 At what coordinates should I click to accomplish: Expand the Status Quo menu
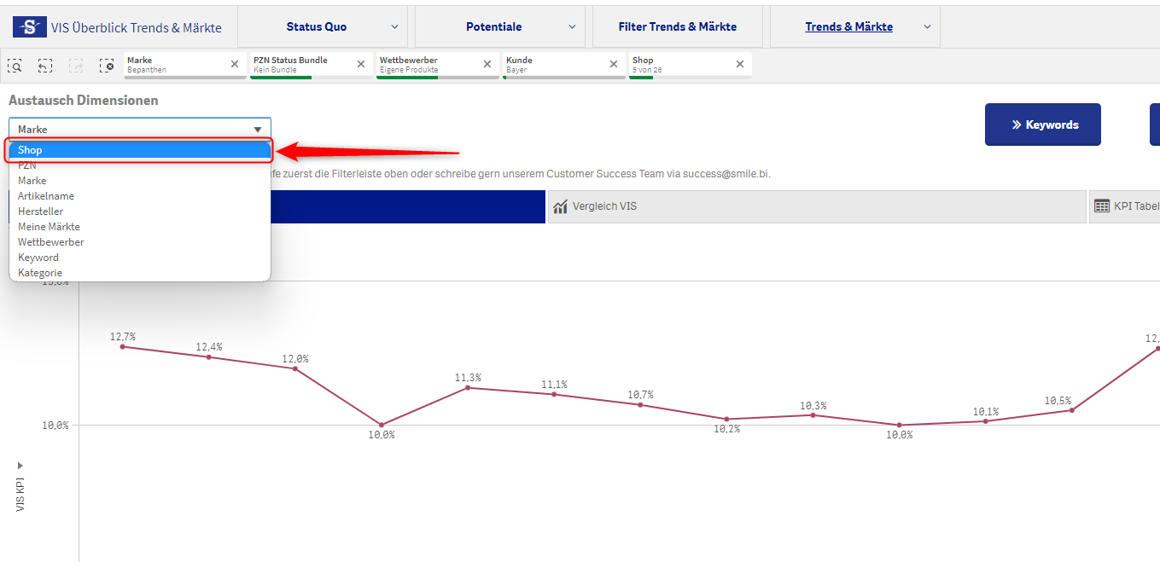pos(394,27)
